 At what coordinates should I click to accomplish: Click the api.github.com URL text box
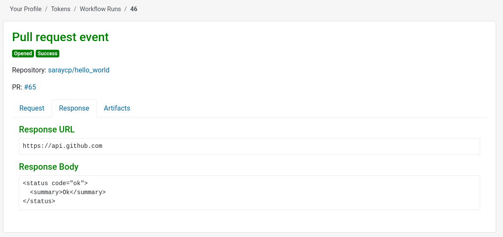(249, 146)
